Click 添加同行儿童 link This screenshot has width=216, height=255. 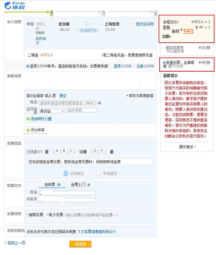pos(39,119)
